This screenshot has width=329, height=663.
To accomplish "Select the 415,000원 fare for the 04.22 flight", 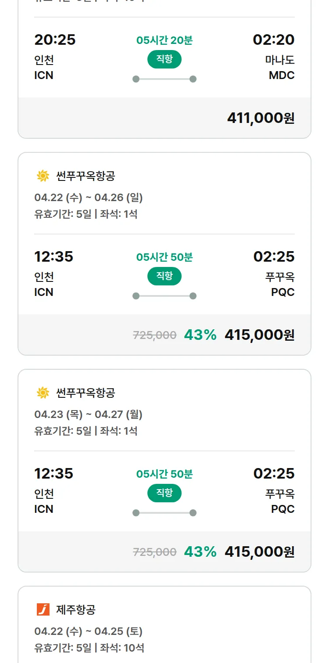I will tap(259, 335).
